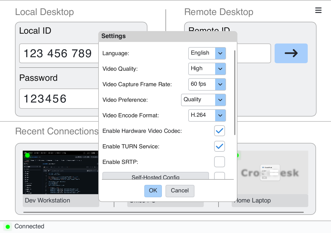Open the Video Preference dropdown
Image resolution: width=331 pixels, height=233 pixels.
coord(204,100)
